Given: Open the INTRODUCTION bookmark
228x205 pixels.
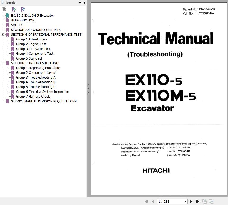Looking at the screenshot, I should tap(23, 20).
